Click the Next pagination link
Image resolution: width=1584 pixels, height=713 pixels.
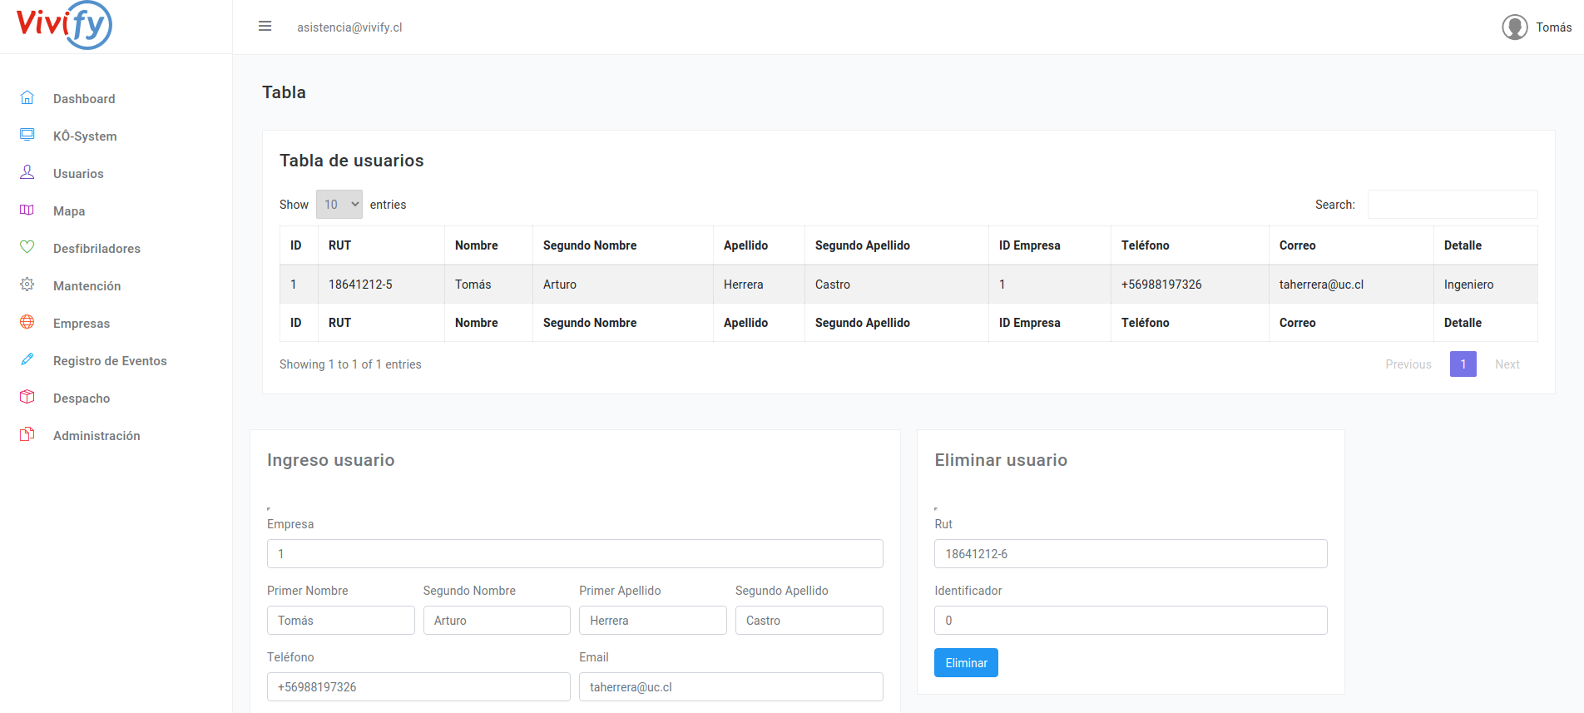pos(1507,364)
